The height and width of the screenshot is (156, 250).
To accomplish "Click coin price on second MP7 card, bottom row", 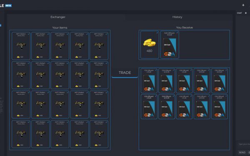I will [x=40, y=145].
